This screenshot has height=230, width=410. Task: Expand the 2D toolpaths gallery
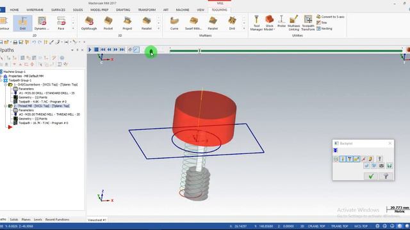click(x=73, y=29)
